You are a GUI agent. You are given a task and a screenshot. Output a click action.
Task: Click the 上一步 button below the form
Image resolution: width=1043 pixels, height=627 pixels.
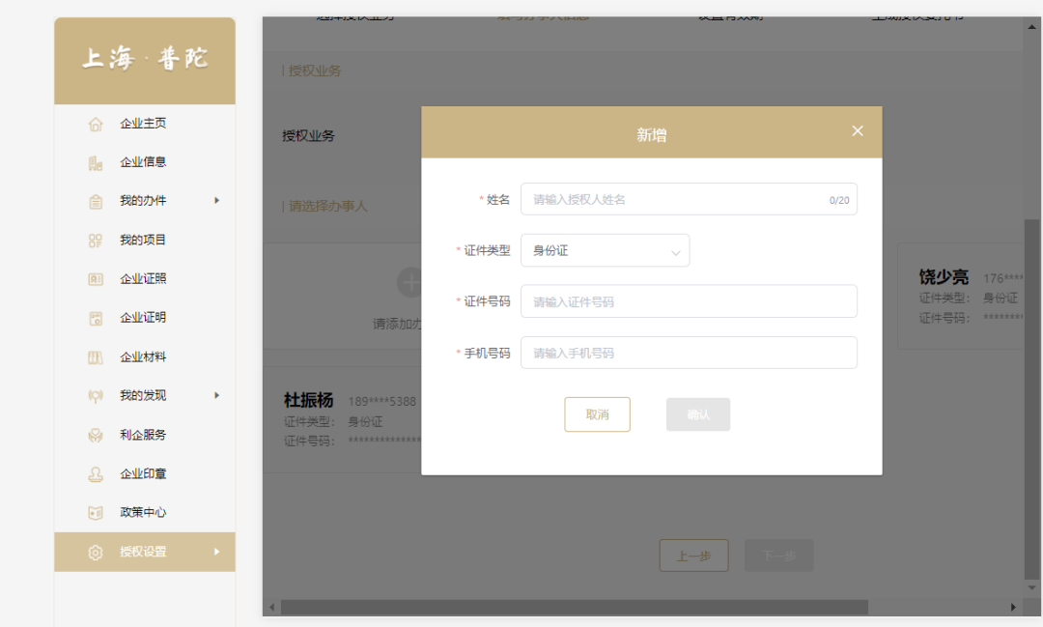693,556
